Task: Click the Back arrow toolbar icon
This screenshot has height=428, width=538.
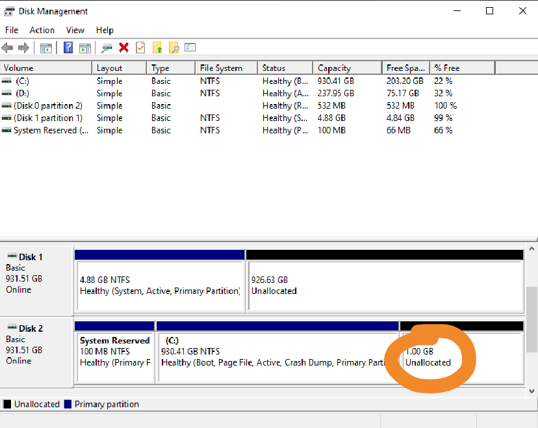Action: tap(7, 47)
